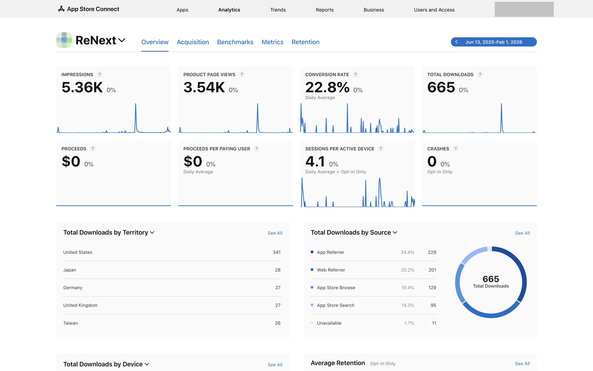Click the 5.36K impressions value
This screenshot has width=593, height=371.
coord(82,87)
